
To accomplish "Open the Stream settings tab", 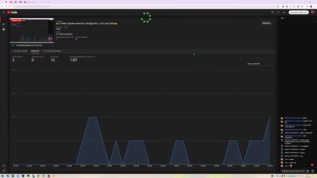I will click(20, 51).
